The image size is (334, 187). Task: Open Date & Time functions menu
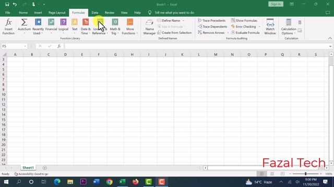(86, 26)
